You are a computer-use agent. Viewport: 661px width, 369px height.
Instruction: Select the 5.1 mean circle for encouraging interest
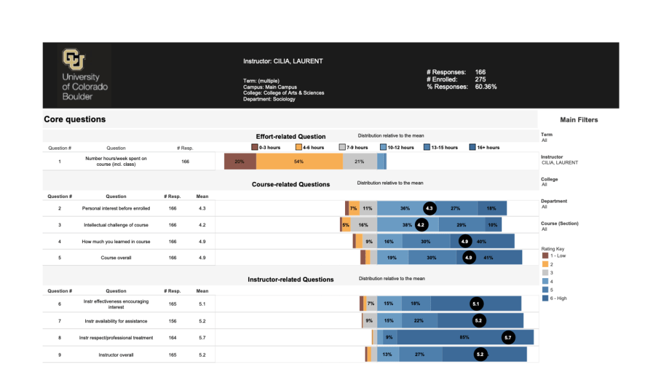point(476,304)
